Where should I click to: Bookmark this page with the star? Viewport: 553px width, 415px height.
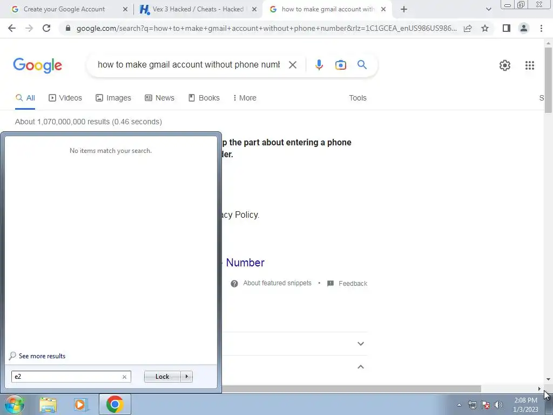coord(485,28)
